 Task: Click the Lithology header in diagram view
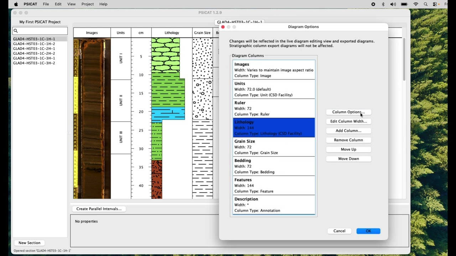pyautogui.click(x=172, y=33)
